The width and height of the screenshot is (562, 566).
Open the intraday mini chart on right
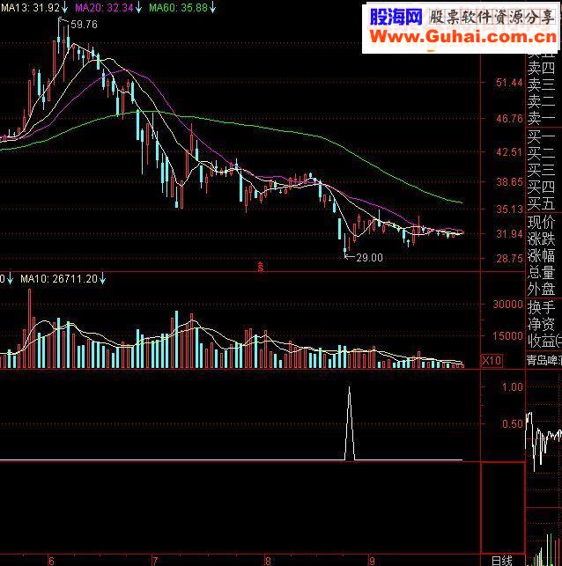(x=544, y=441)
